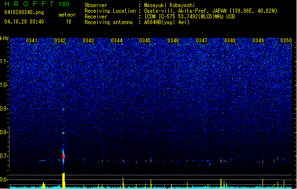This screenshot has width=297, height=189.
Task: Click the 0349 time marker
Action: tap(258, 41)
